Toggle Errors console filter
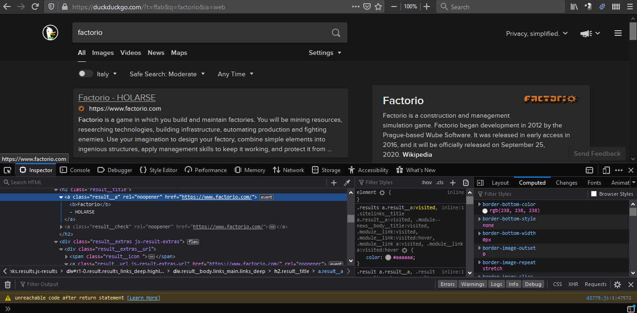This screenshot has width=637, height=313. 448,284
